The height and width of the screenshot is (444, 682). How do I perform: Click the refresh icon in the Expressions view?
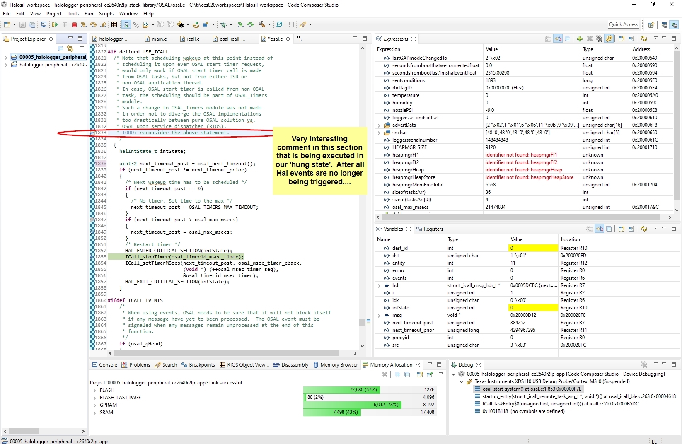643,39
